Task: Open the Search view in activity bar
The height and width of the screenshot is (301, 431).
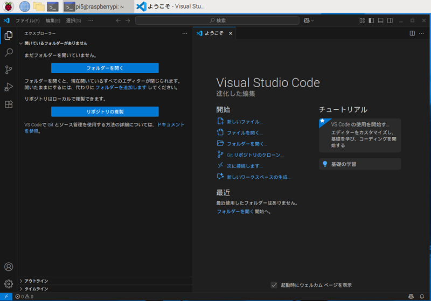Action: 9,52
